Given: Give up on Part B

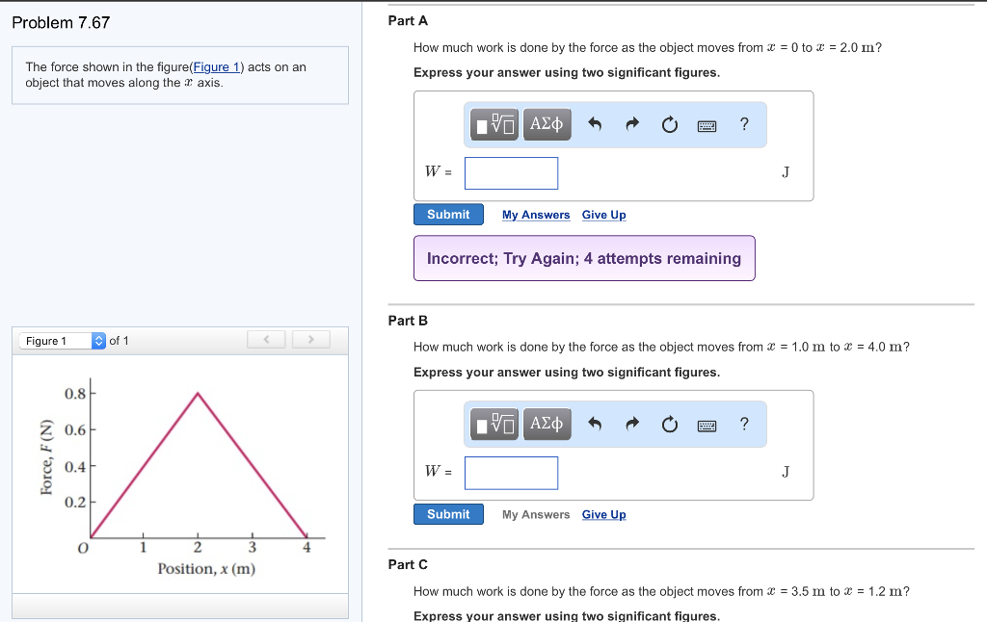Looking at the screenshot, I should pos(603,514).
